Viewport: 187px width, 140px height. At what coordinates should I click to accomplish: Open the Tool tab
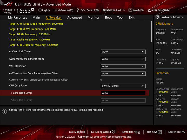tap(120, 18)
